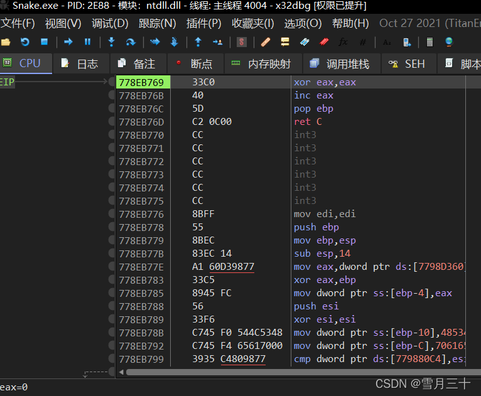Open the 文件(F) menu
This screenshot has height=396, width=481.
(x=18, y=23)
